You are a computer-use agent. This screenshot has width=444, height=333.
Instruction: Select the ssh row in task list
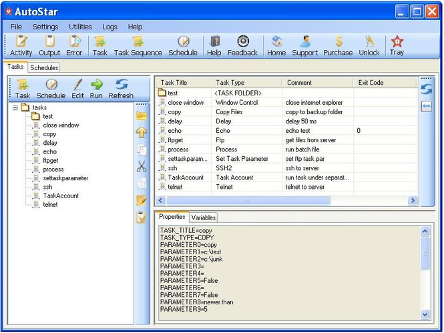[x=286, y=168]
